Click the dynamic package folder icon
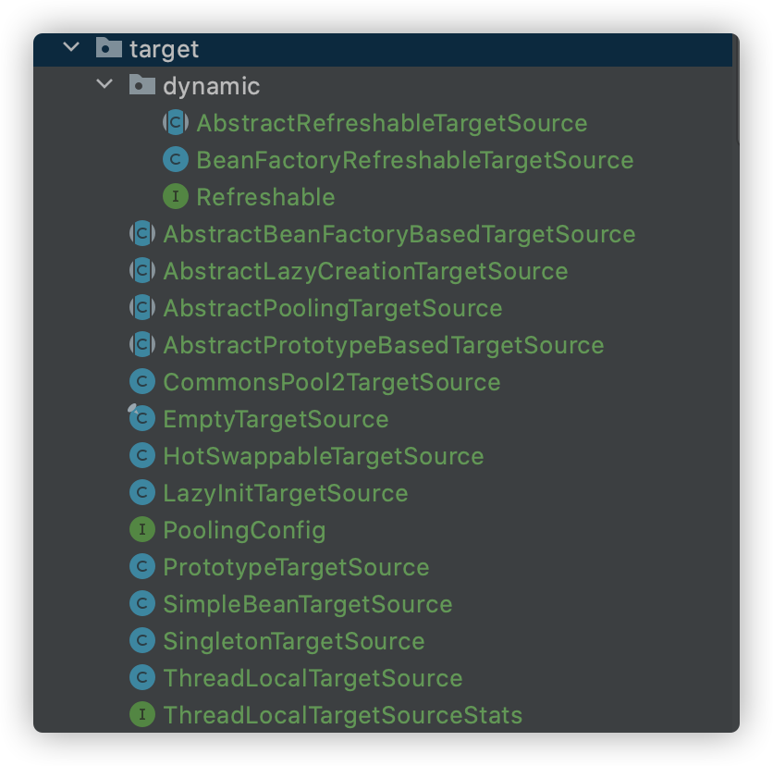Image resolution: width=773 pixels, height=766 pixels. click(141, 86)
